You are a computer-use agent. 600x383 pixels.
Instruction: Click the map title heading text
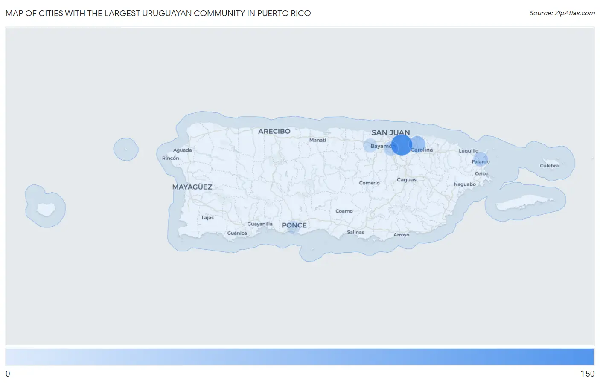[158, 13]
